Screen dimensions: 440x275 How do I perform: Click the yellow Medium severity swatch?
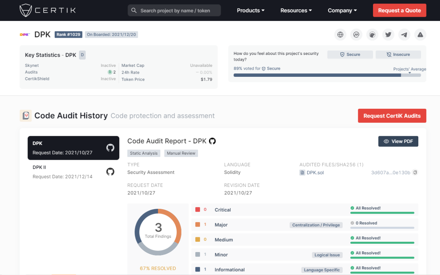click(198, 240)
